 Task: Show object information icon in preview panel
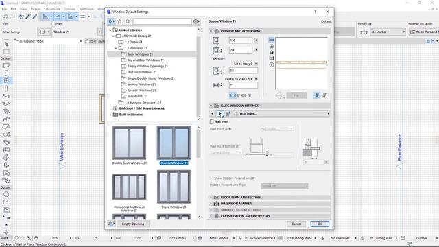pyautogui.click(x=272, y=64)
